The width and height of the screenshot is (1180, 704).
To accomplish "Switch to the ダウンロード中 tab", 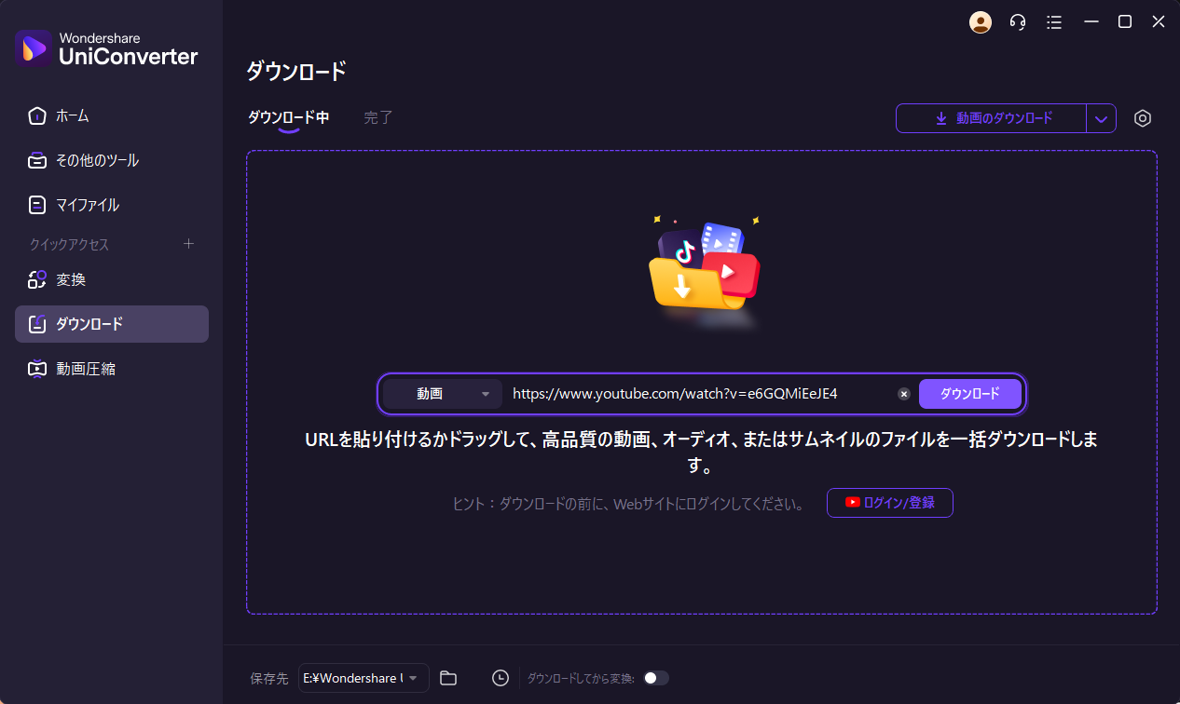I will (288, 118).
